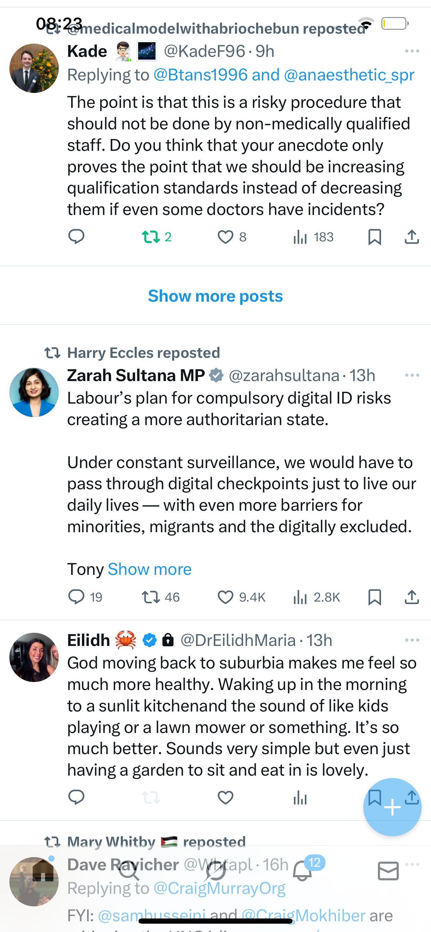Like Kade's post with 8 likes

(225, 237)
